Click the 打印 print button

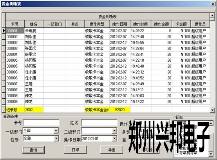pyautogui.click(x=75, y=150)
